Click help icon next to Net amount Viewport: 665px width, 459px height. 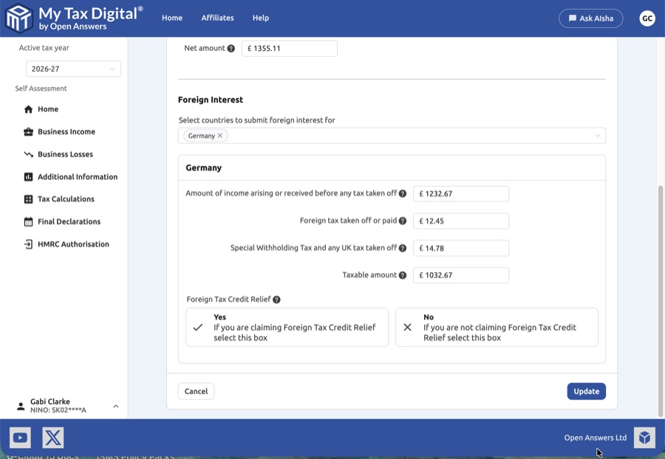231,49
